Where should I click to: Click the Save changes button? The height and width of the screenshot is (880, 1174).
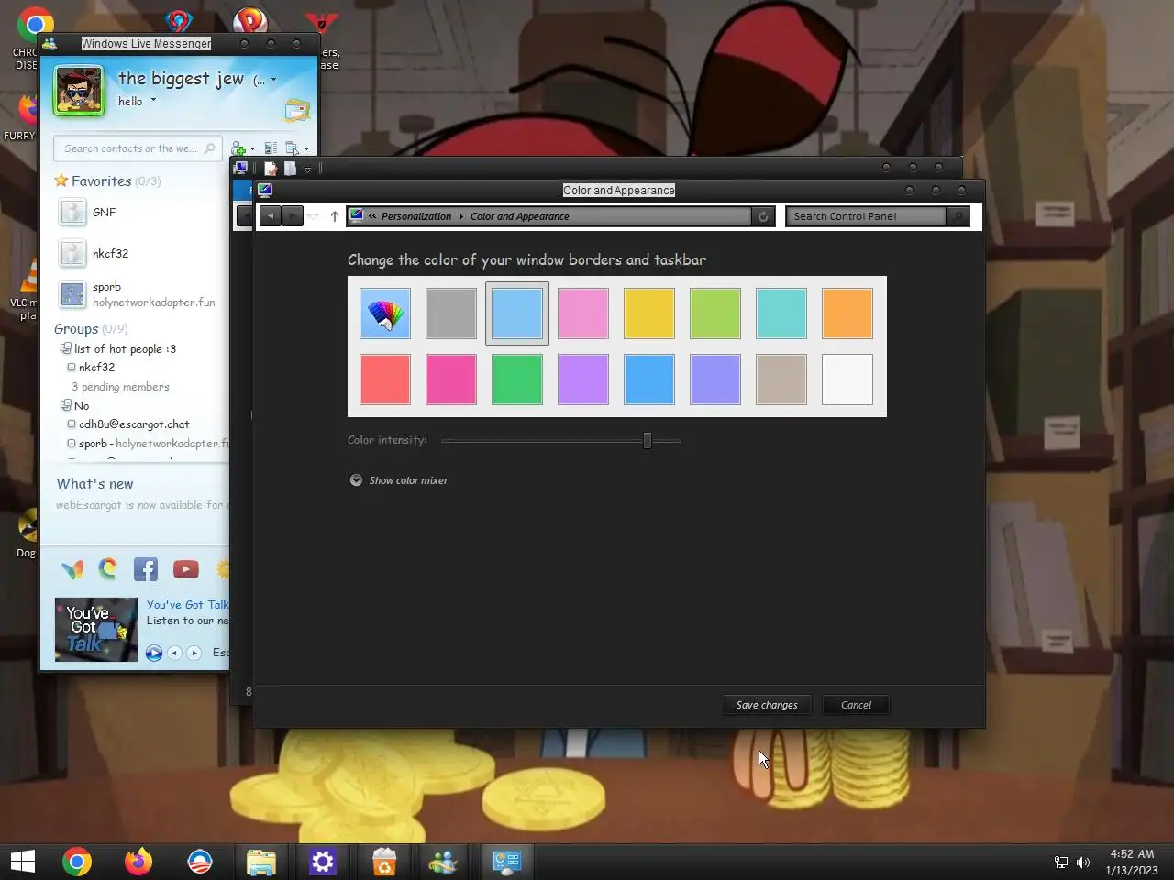pyautogui.click(x=767, y=705)
